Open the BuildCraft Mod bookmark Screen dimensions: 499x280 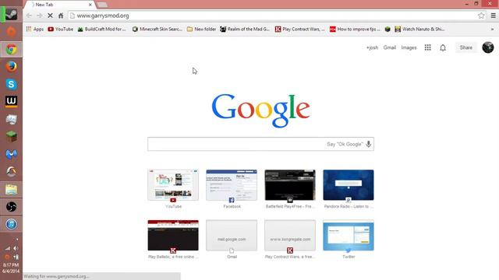click(x=102, y=29)
